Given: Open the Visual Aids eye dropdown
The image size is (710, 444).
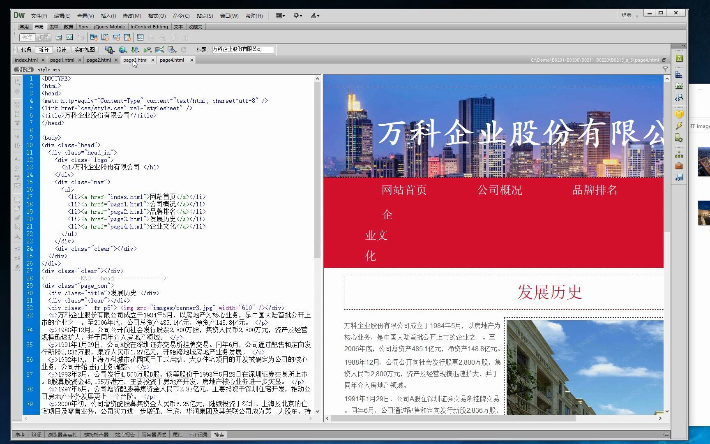Looking at the screenshot, I should tap(172, 50).
